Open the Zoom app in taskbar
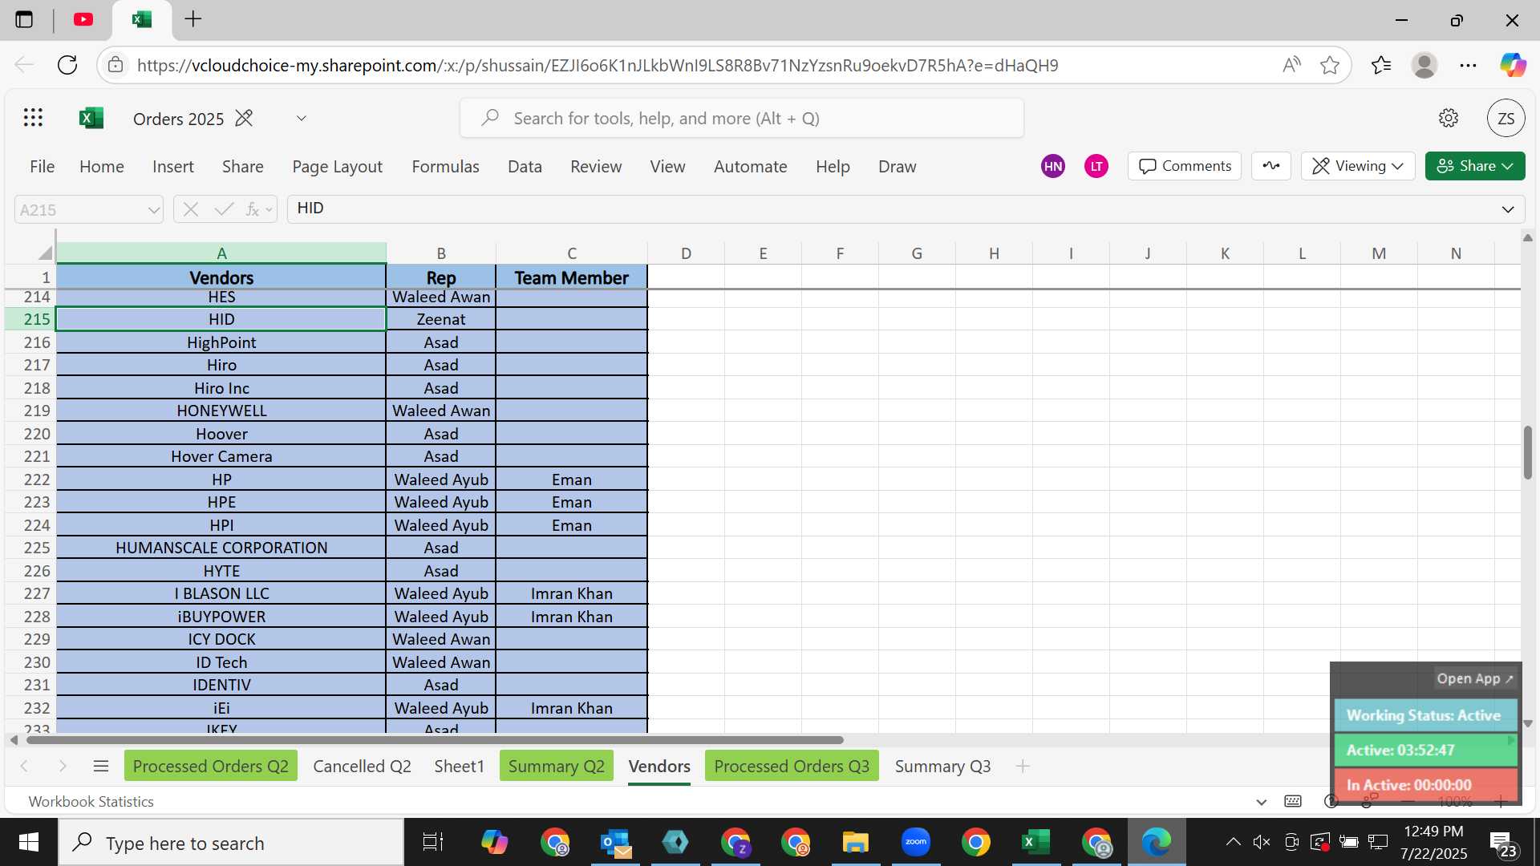 click(915, 842)
